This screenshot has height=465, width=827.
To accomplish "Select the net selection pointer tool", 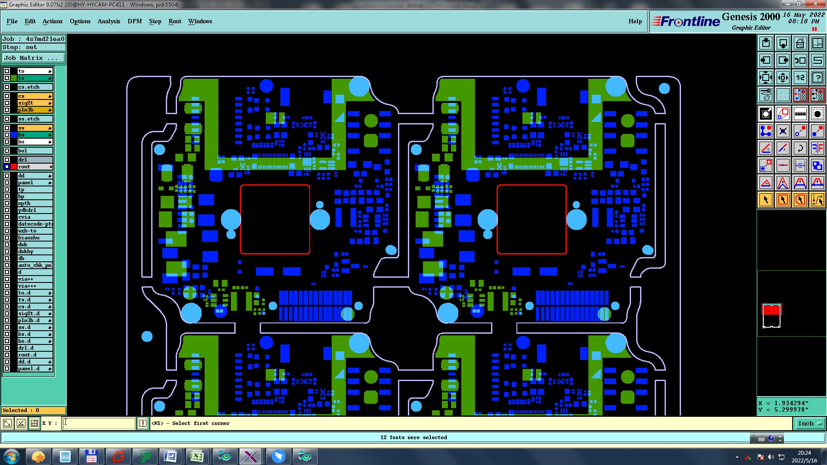I will pyautogui.click(x=818, y=200).
